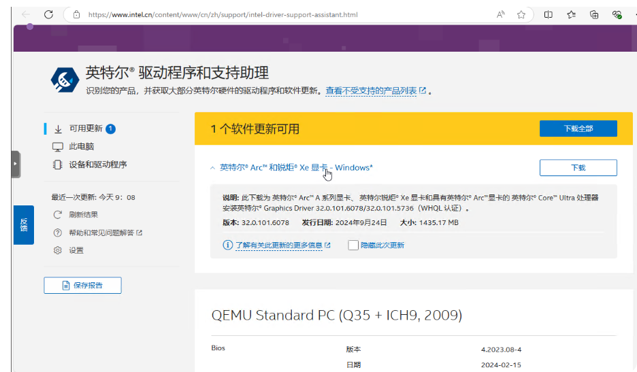Click the 英特尔 Arc 和锐炬 Xe 显卡 - Windows title
This screenshot has width=637, height=372.
[x=296, y=167]
